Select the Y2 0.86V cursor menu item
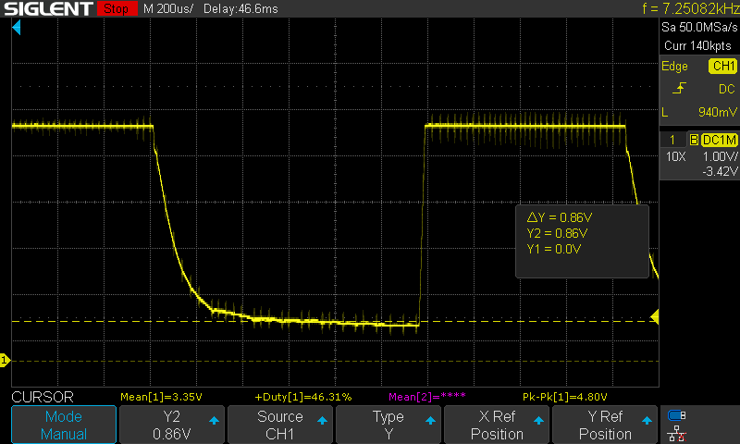Viewport: 740px width, 444px height. pos(172,425)
